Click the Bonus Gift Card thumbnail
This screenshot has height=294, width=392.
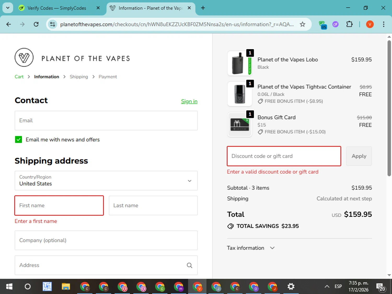240,125
